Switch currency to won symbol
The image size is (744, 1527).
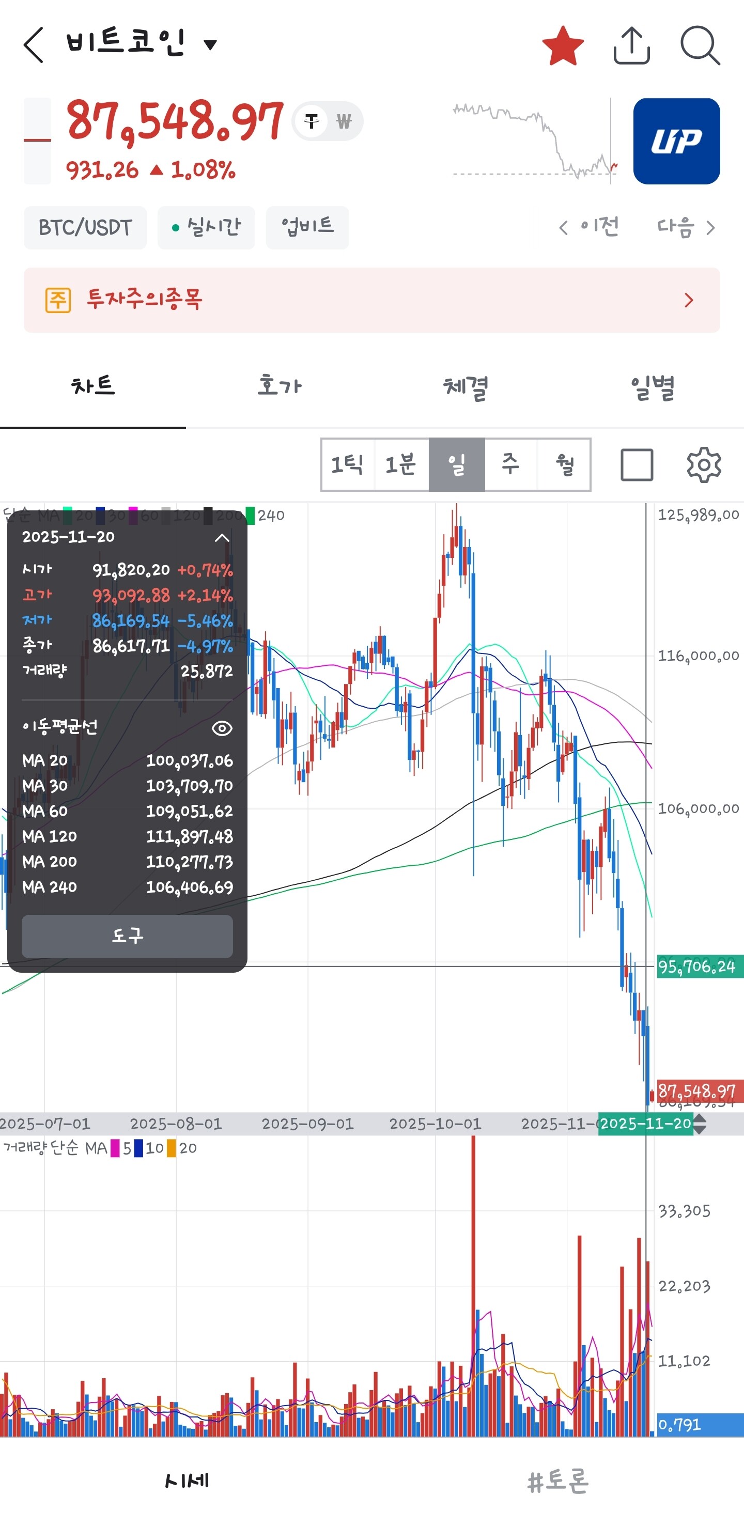344,121
